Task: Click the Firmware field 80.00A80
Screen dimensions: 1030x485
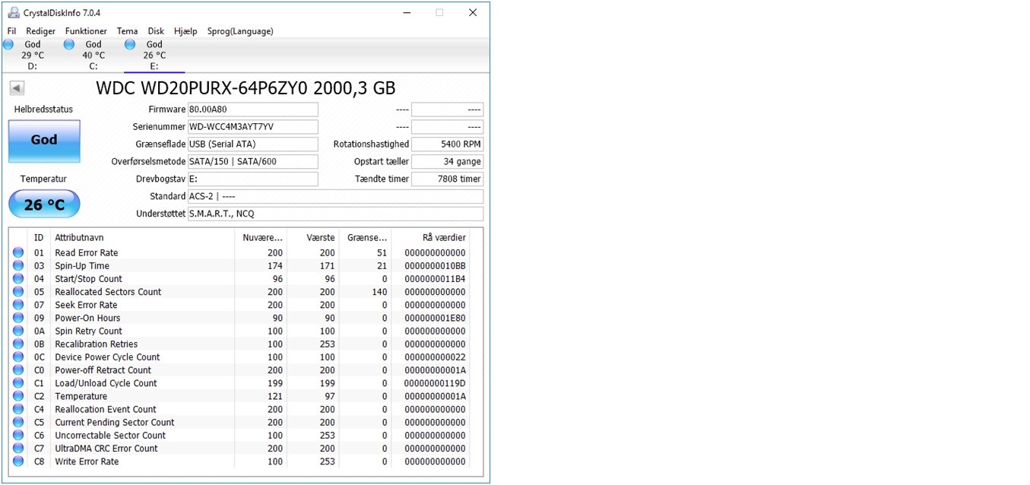Action: click(252, 109)
